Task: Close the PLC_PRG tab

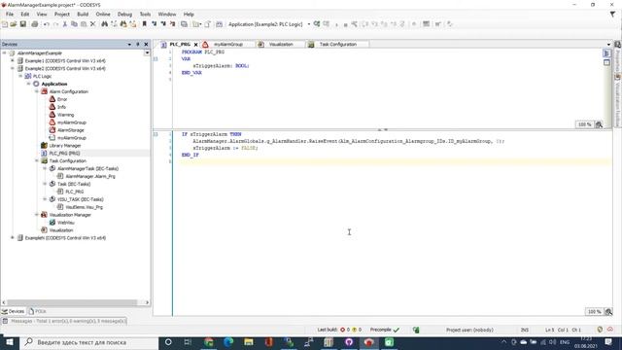Action: click(195, 45)
